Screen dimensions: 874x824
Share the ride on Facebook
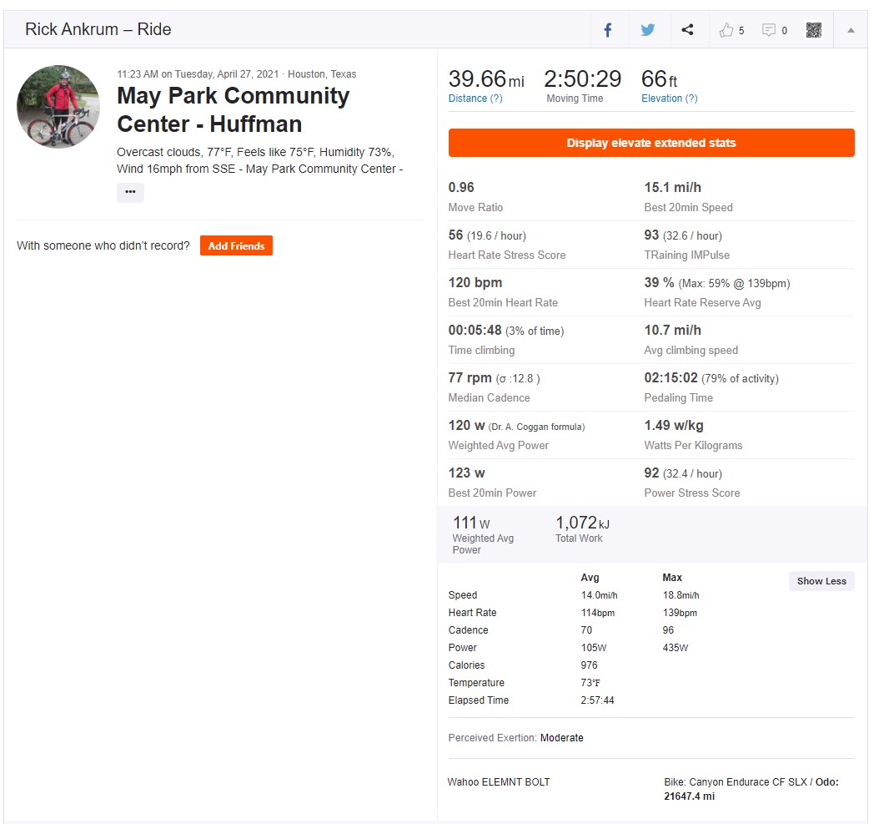[x=608, y=30]
